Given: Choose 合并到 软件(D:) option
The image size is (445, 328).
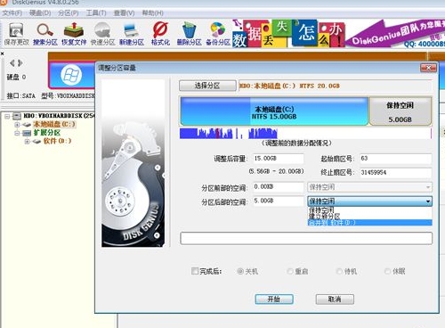Looking at the screenshot, I should click(x=369, y=223).
